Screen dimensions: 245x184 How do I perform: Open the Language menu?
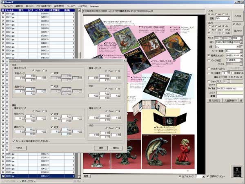(94, 6)
